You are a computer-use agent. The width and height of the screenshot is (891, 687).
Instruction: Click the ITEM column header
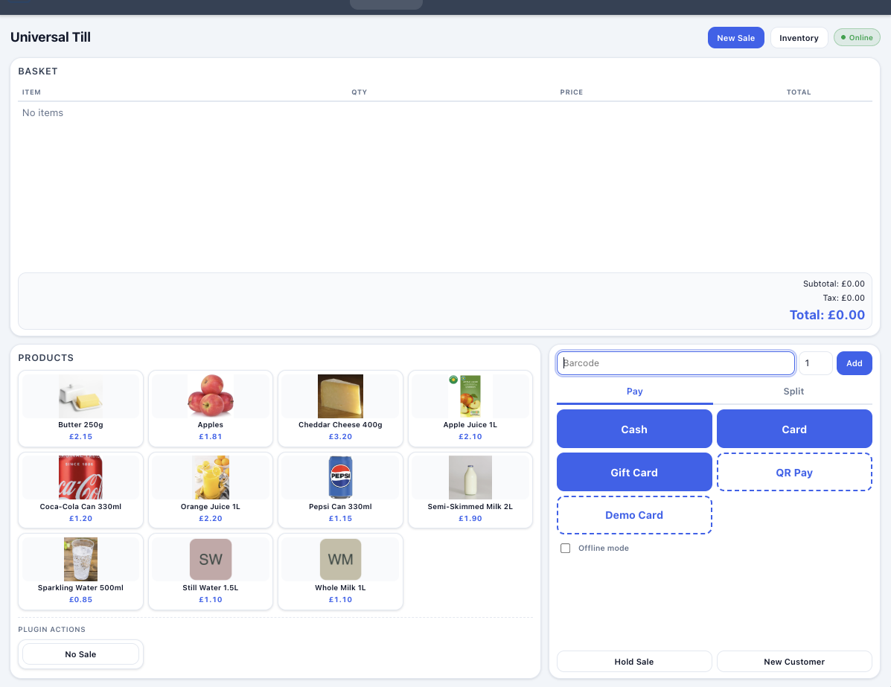(x=31, y=92)
